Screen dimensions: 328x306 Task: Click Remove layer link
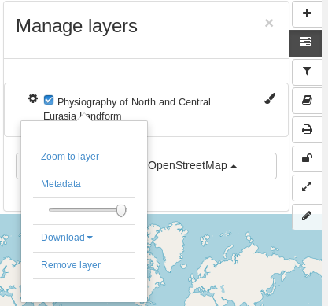point(71,265)
